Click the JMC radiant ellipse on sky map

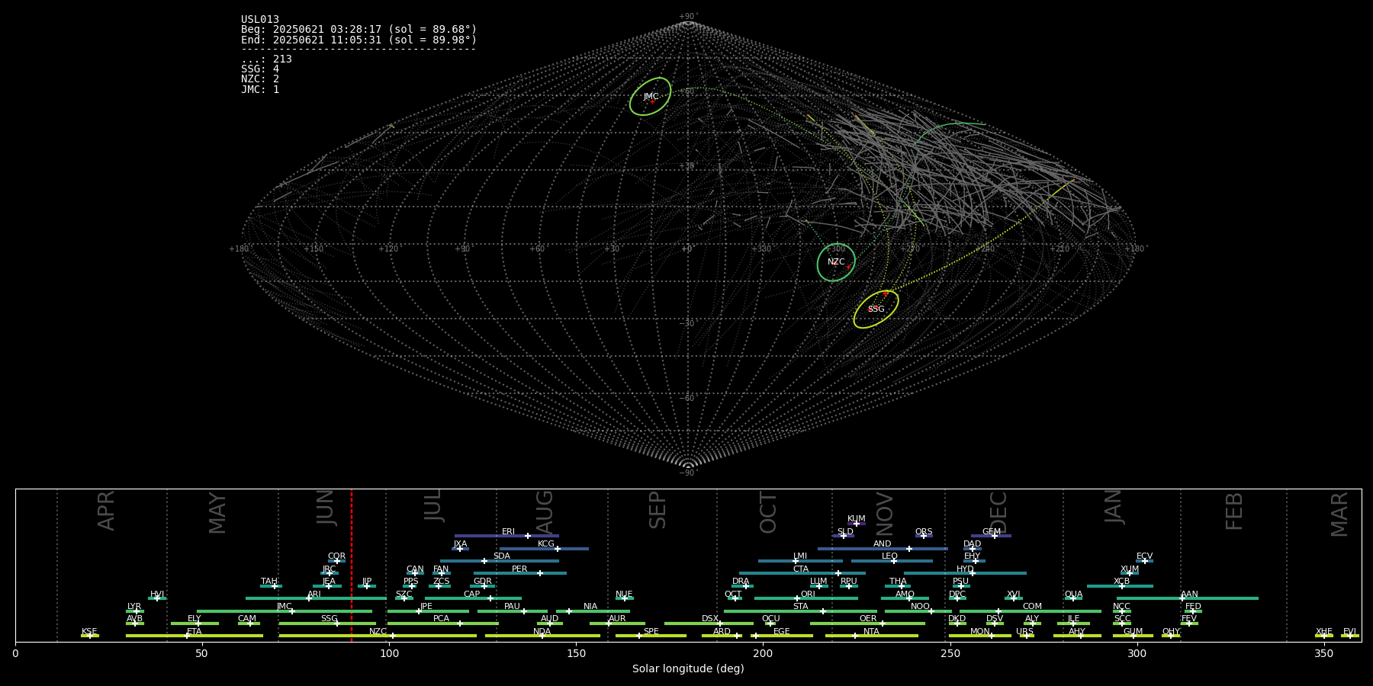tap(650, 97)
